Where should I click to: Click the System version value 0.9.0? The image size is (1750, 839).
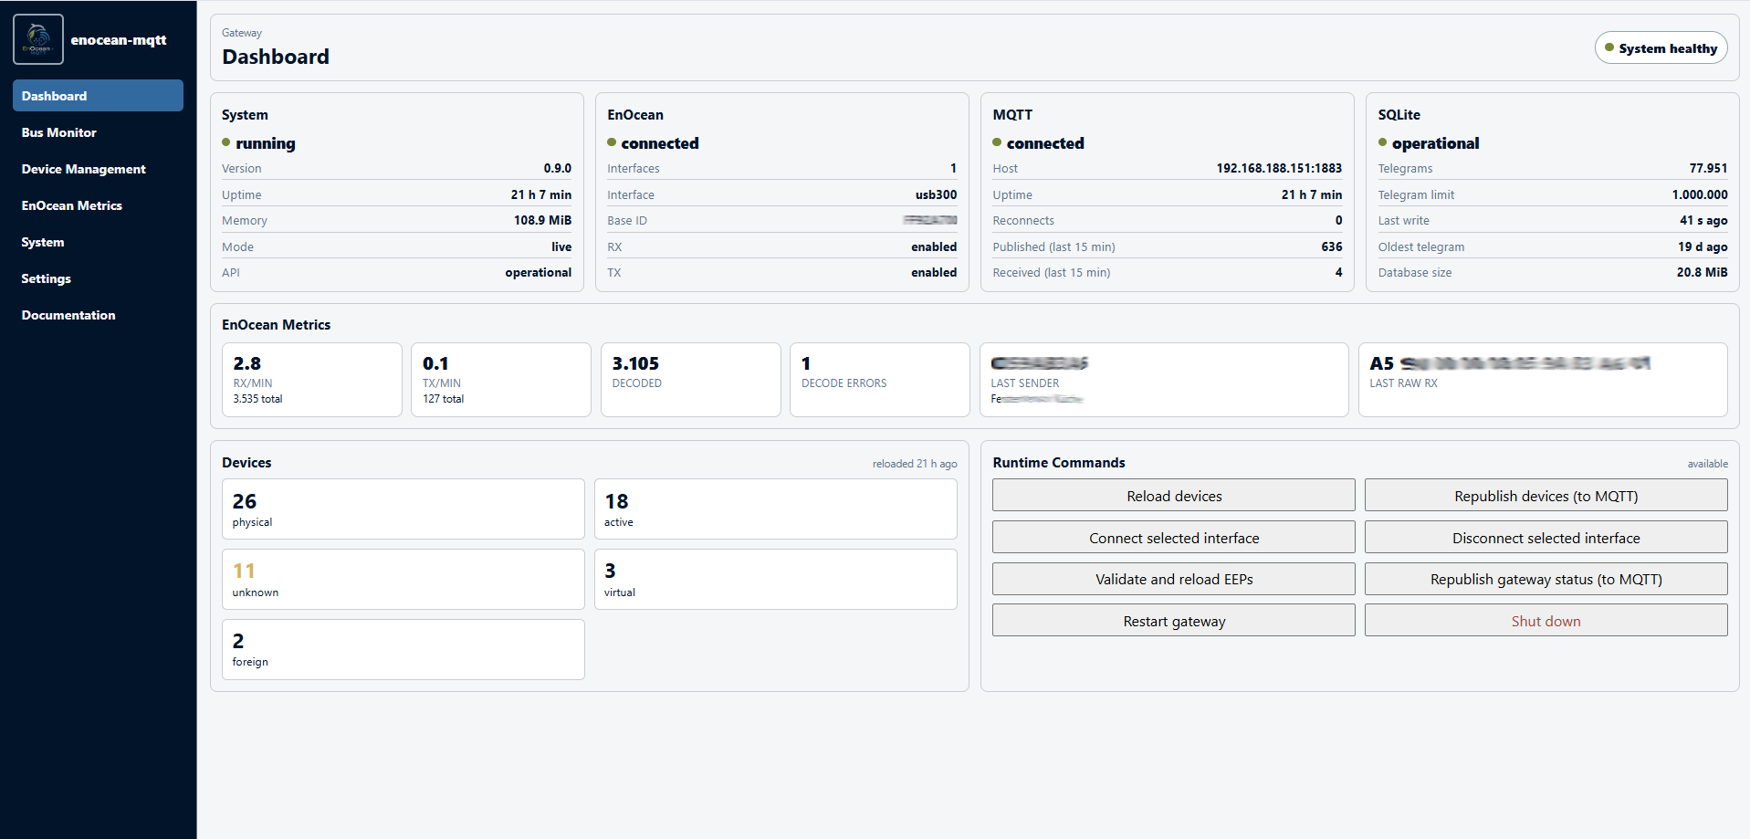[x=558, y=168]
